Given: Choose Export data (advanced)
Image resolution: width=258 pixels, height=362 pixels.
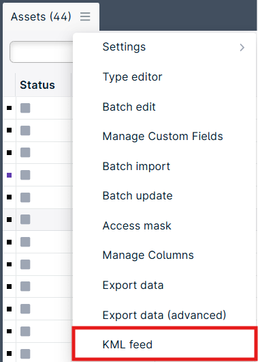Looking at the screenshot, I should 164,315.
